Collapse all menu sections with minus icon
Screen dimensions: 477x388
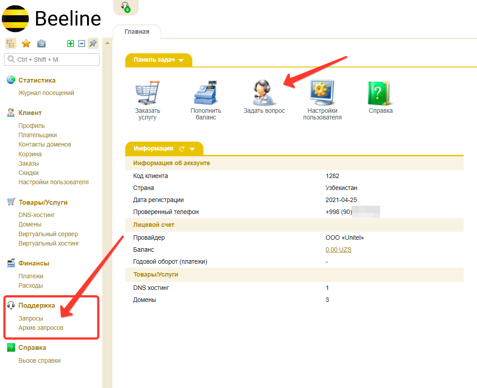point(82,44)
